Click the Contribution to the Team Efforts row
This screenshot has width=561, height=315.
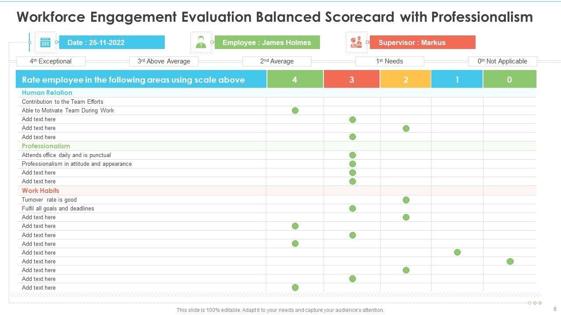click(63, 101)
